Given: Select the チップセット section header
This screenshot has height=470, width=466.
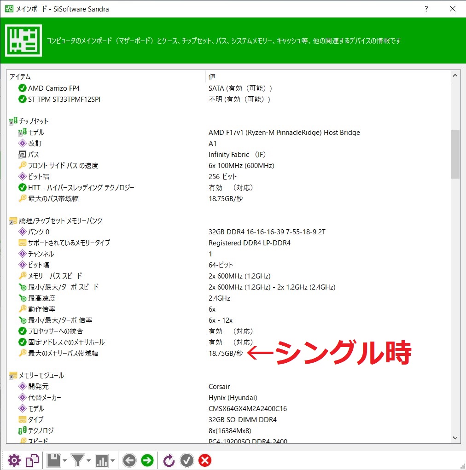Looking at the screenshot, I should (228, 121).
